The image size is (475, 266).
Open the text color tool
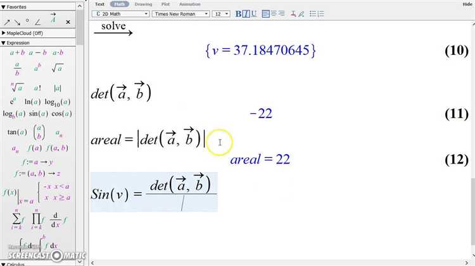[x=293, y=14]
